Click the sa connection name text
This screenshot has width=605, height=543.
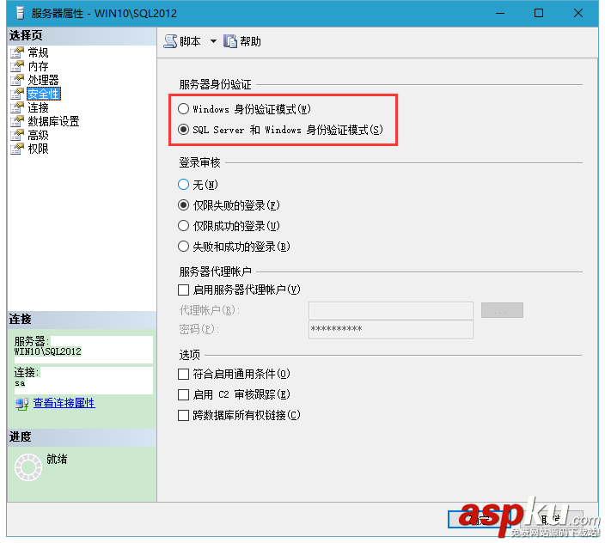click(20, 383)
